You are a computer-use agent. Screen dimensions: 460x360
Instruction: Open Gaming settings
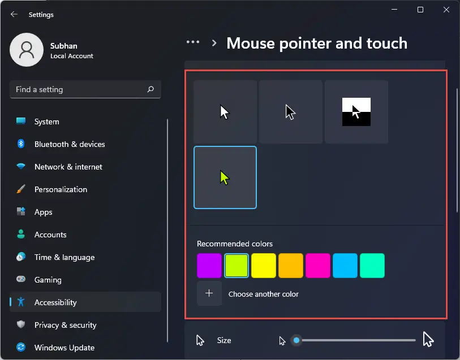click(85, 280)
